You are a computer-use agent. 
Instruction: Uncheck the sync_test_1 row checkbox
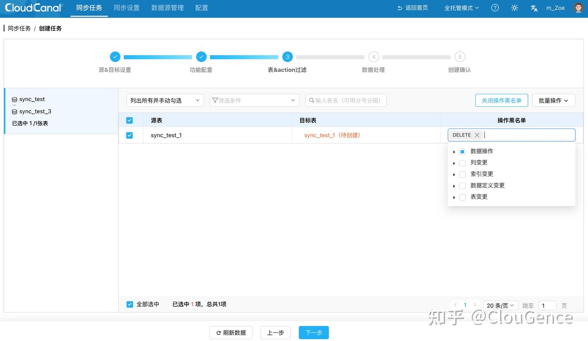click(x=129, y=135)
